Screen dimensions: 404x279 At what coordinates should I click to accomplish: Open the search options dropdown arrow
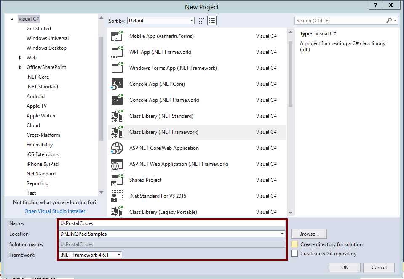(x=395, y=20)
